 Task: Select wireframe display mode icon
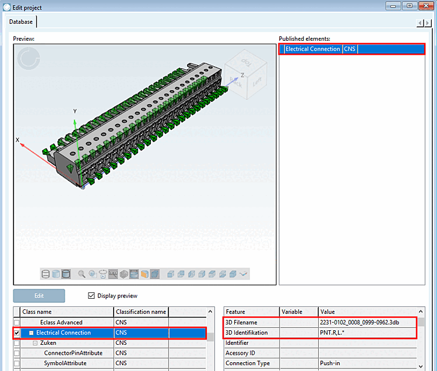click(x=45, y=273)
